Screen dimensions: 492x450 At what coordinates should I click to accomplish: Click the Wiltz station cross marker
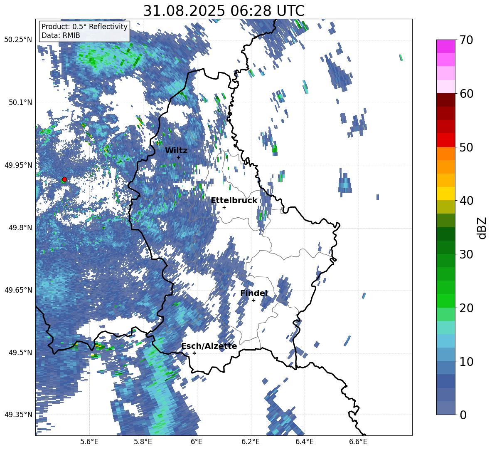[x=179, y=157]
